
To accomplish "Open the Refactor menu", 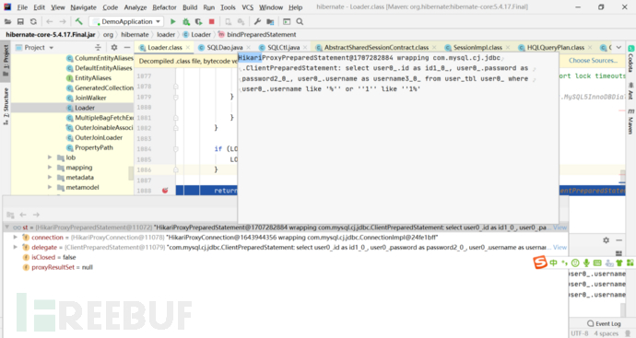I will click(x=164, y=7).
